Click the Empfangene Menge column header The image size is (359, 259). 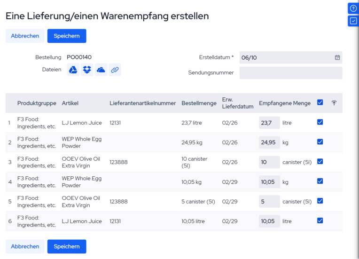285,103
